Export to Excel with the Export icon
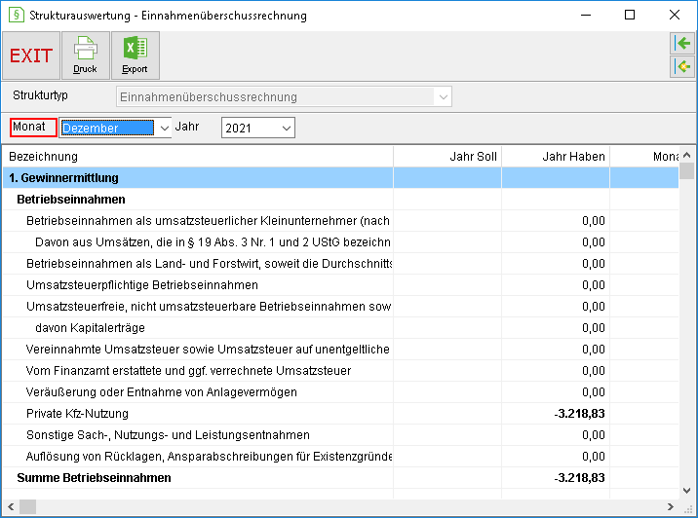Viewport: 698px width, 518px height. 136,55
